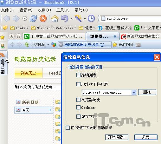Screen dimensions: 161x144
Task: Click the user contacts sidebar icon
Action: pos(3,46)
